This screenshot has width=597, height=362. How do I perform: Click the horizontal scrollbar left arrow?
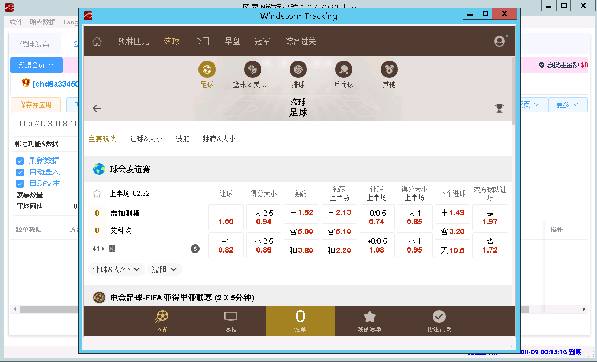click(x=15, y=309)
